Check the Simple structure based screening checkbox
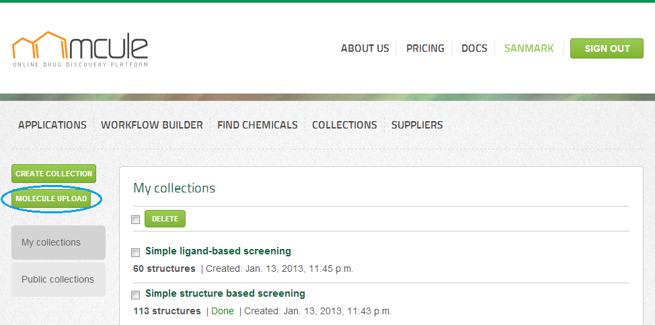This screenshot has height=325, width=655. [136, 295]
